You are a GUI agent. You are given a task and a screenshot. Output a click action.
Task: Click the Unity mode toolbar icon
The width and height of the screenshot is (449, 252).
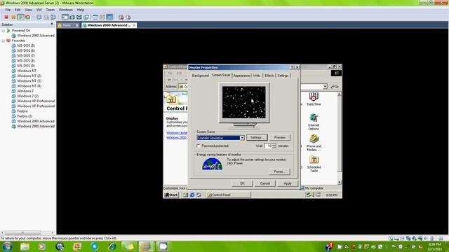tap(86, 17)
